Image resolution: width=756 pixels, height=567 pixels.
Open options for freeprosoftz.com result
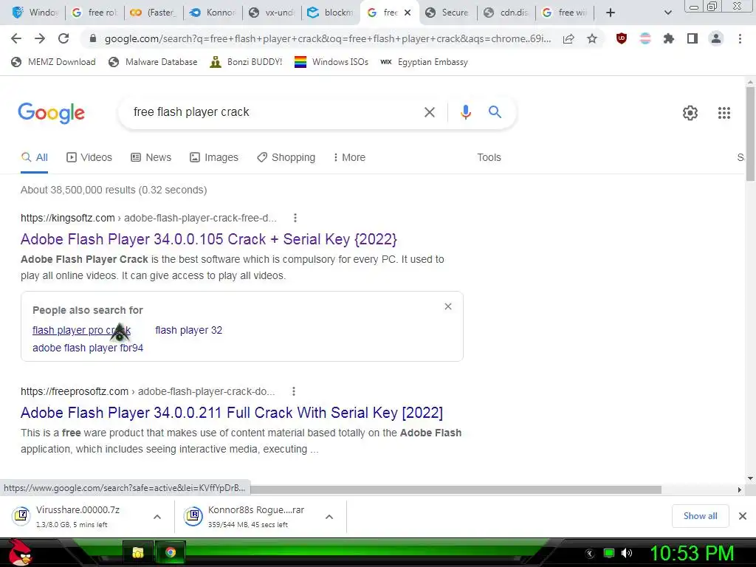tap(294, 391)
